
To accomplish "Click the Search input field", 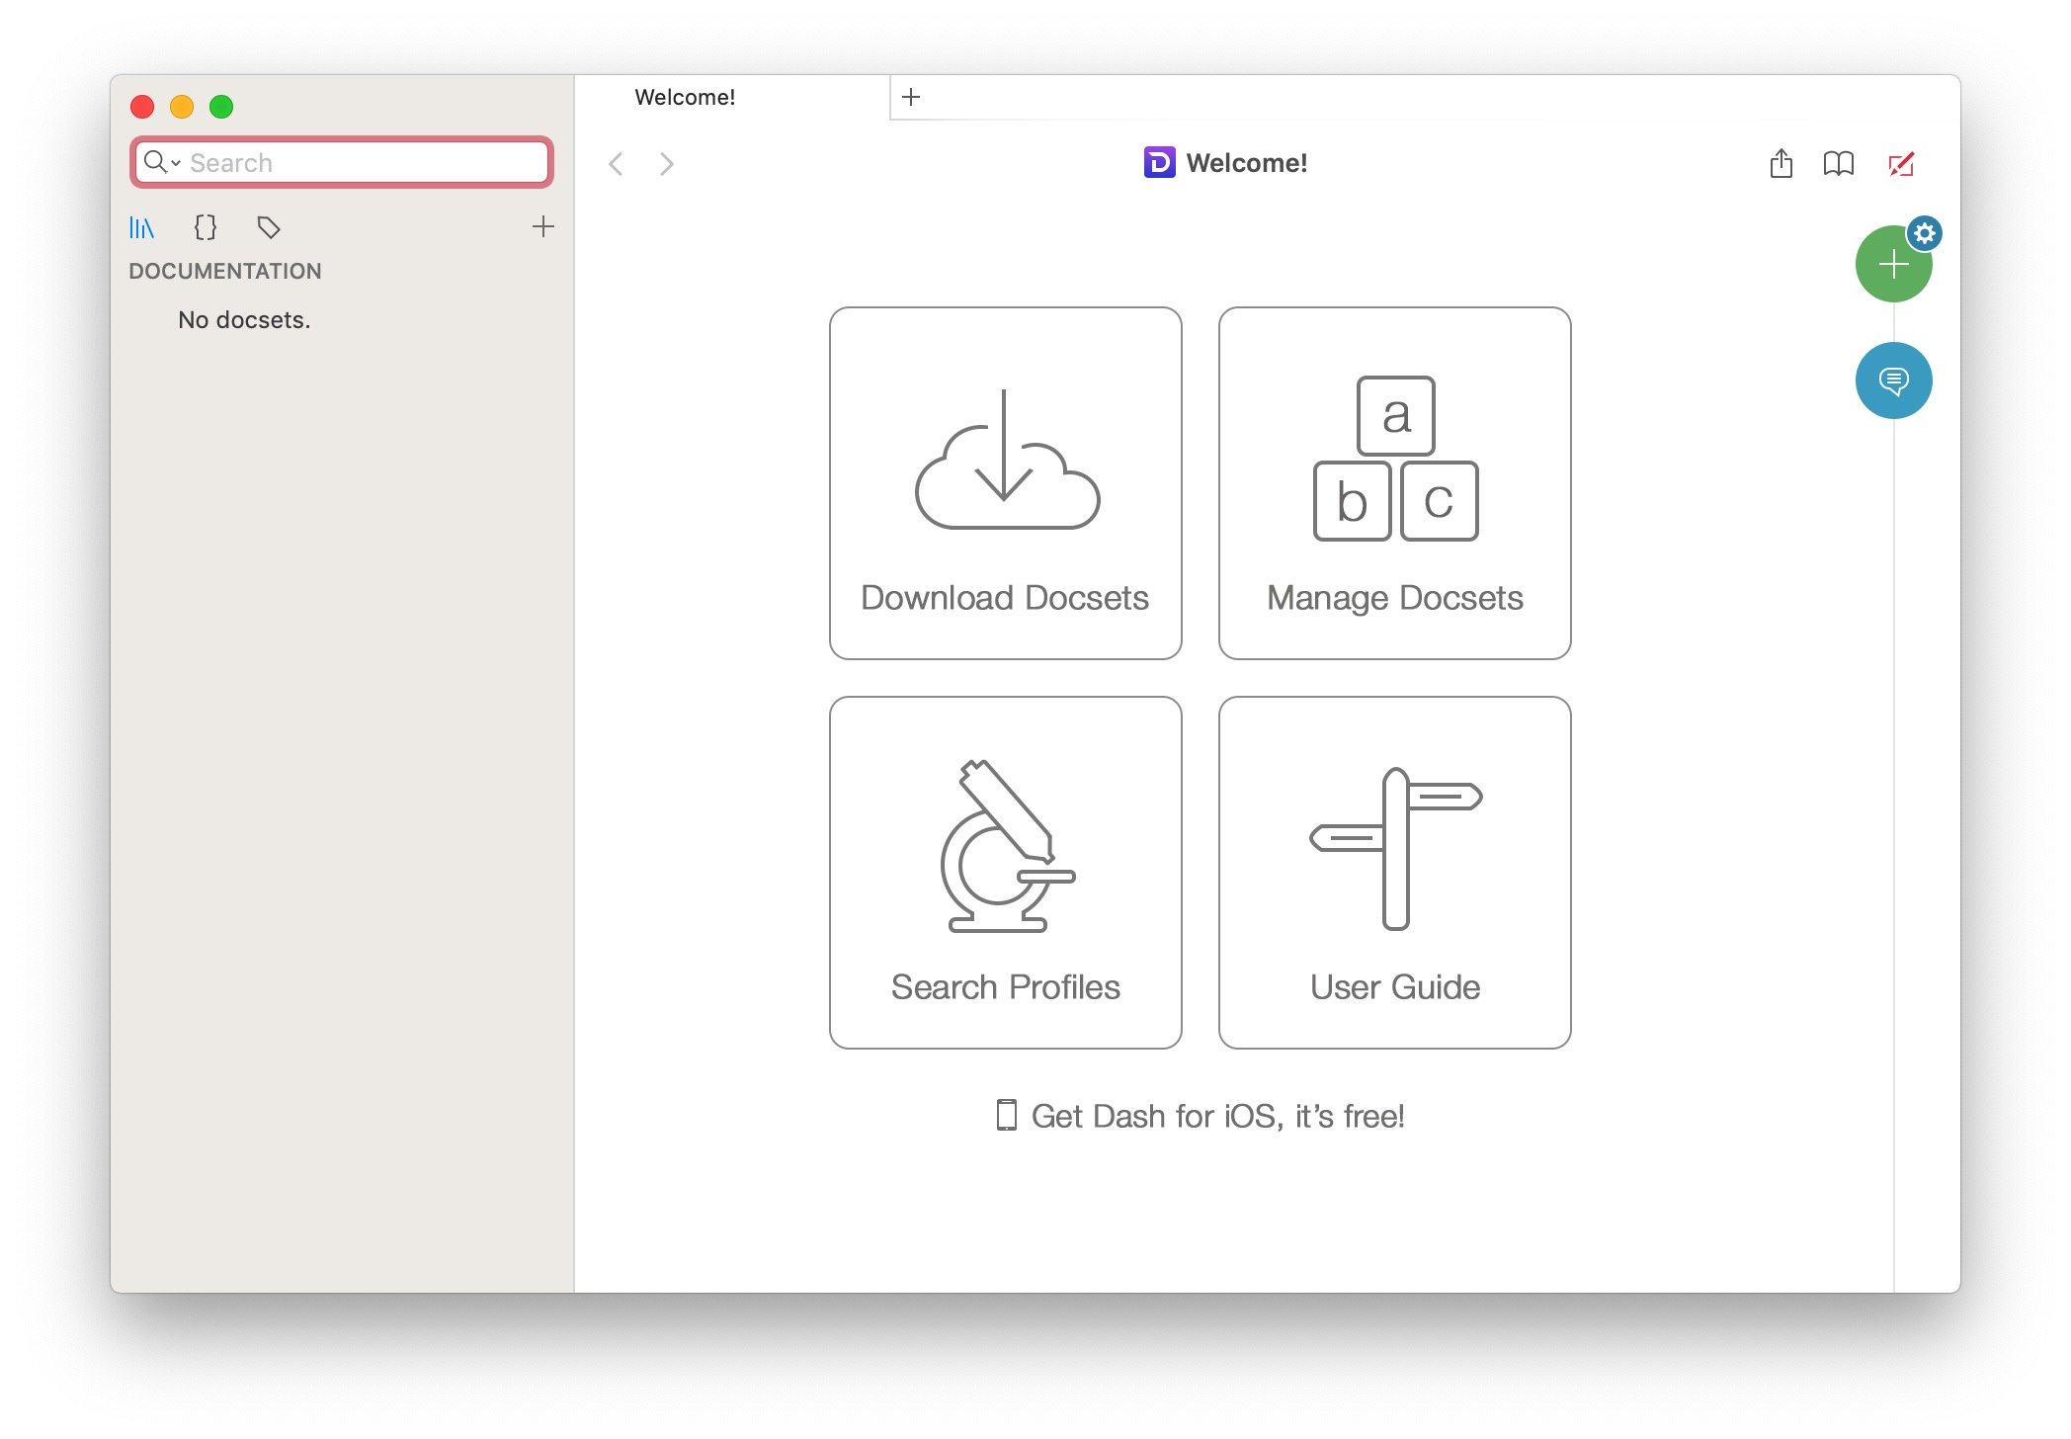I will pos(342,162).
